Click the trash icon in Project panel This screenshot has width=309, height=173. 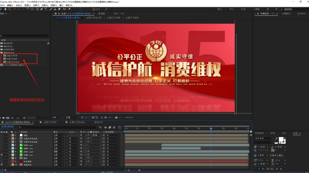tap(24, 118)
